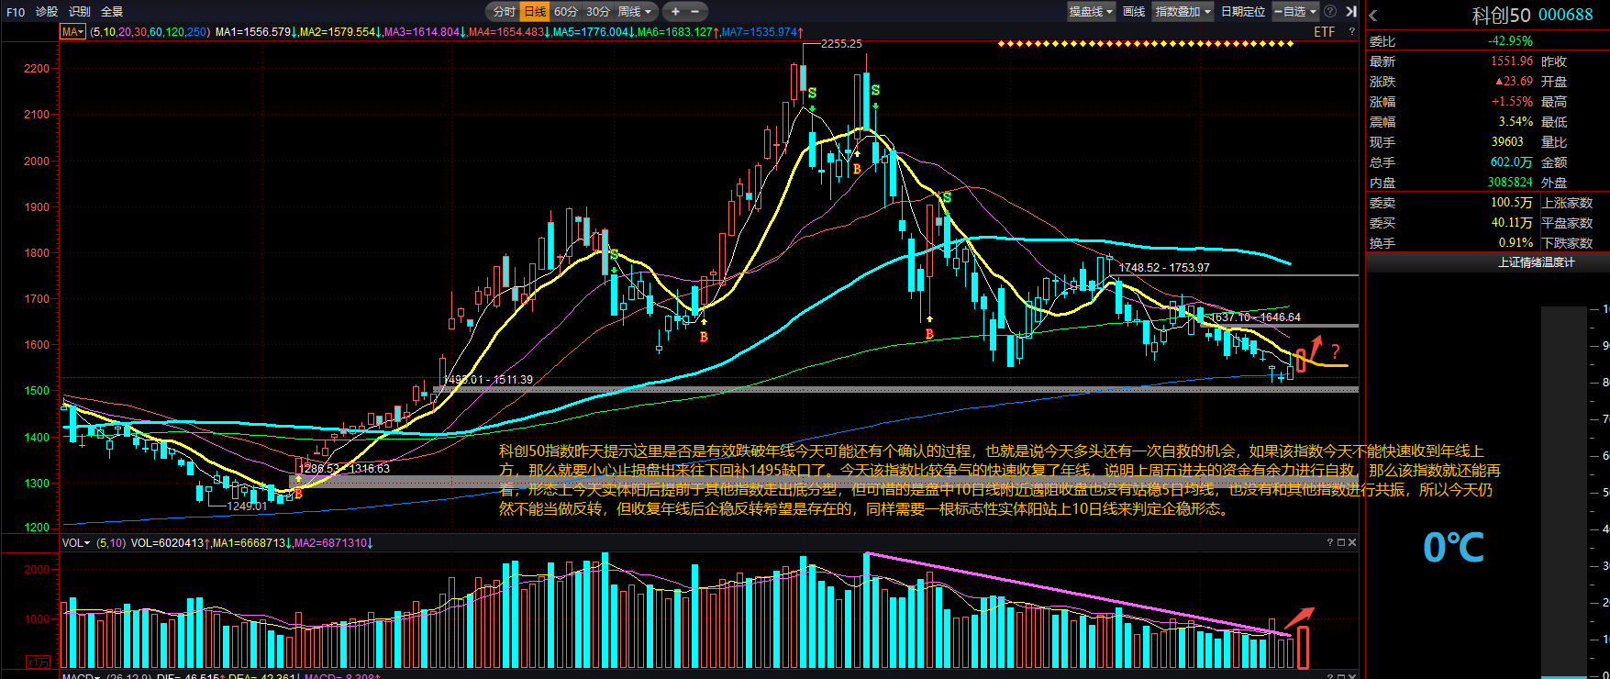Click the B buy signal near 1249.01 low
Image resolution: width=1610 pixels, height=679 pixels.
click(298, 494)
